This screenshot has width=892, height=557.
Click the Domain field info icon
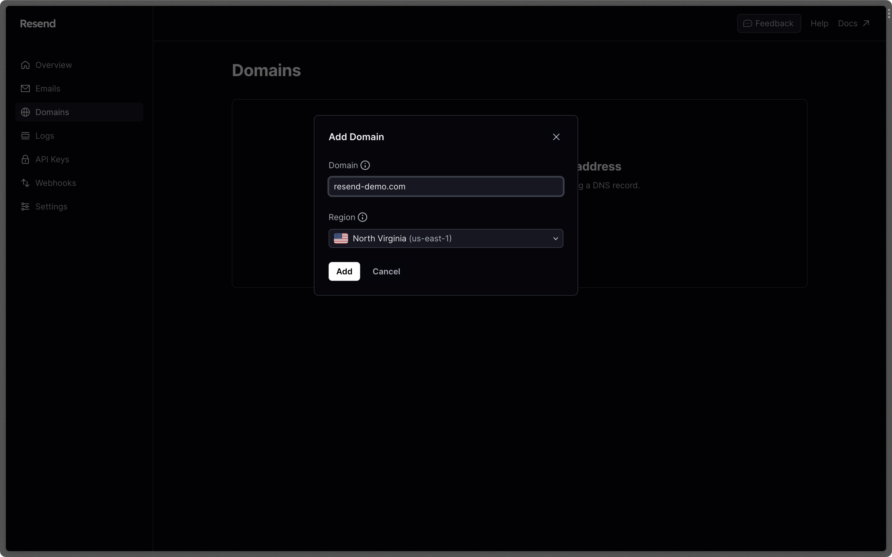pos(365,165)
